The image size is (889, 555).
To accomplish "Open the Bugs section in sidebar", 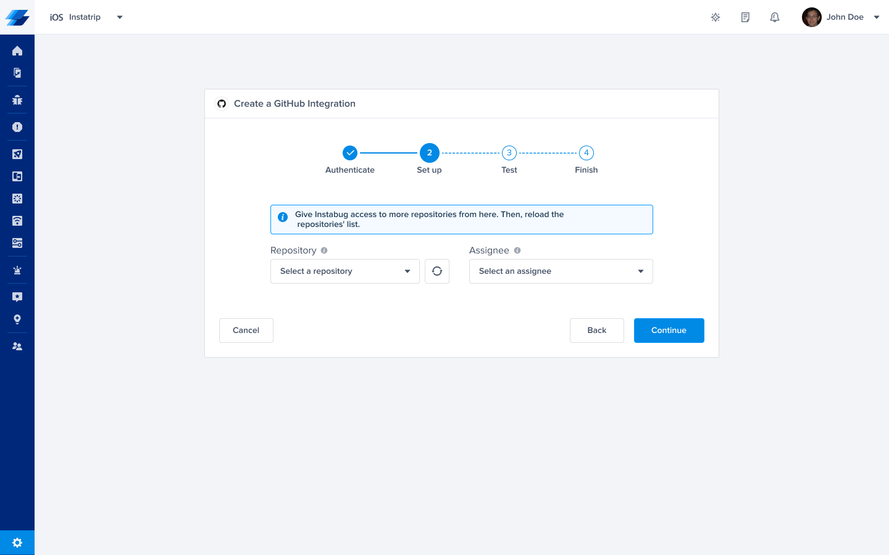I will coord(17,100).
